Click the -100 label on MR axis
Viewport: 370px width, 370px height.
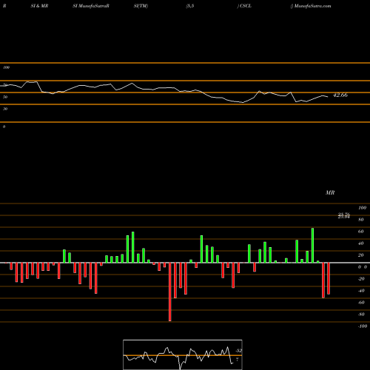click(x=363, y=326)
